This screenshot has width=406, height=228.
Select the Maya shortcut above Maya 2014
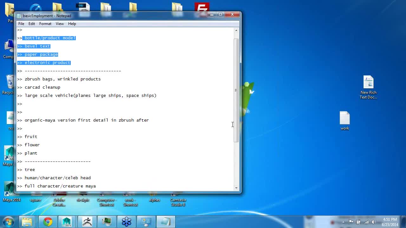pyautogui.click(x=9, y=156)
